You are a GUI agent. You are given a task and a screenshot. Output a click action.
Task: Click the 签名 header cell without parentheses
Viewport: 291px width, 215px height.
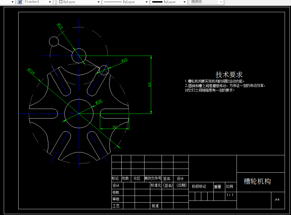(x=167, y=178)
